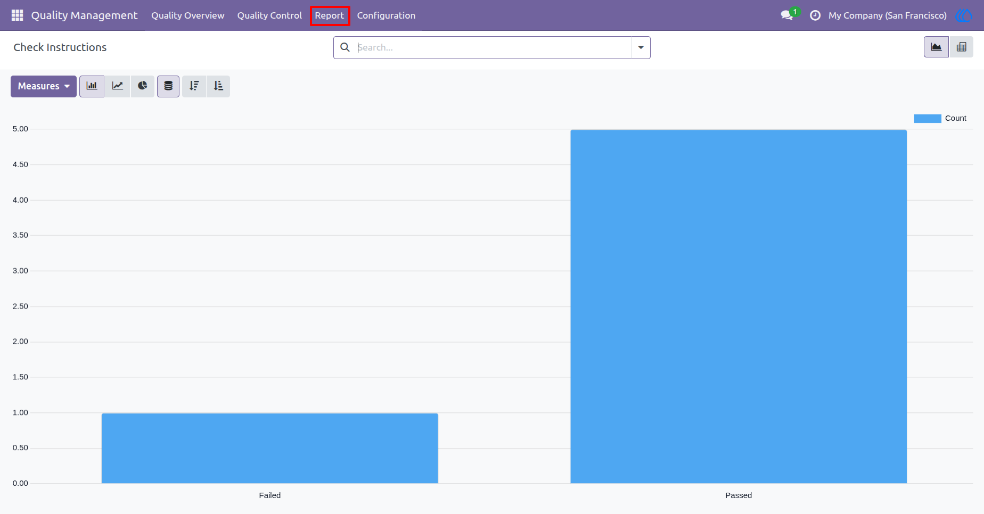The height and width of the screenshot is (514, 984).
Task: Focus the Search input field
Action: 494,47
